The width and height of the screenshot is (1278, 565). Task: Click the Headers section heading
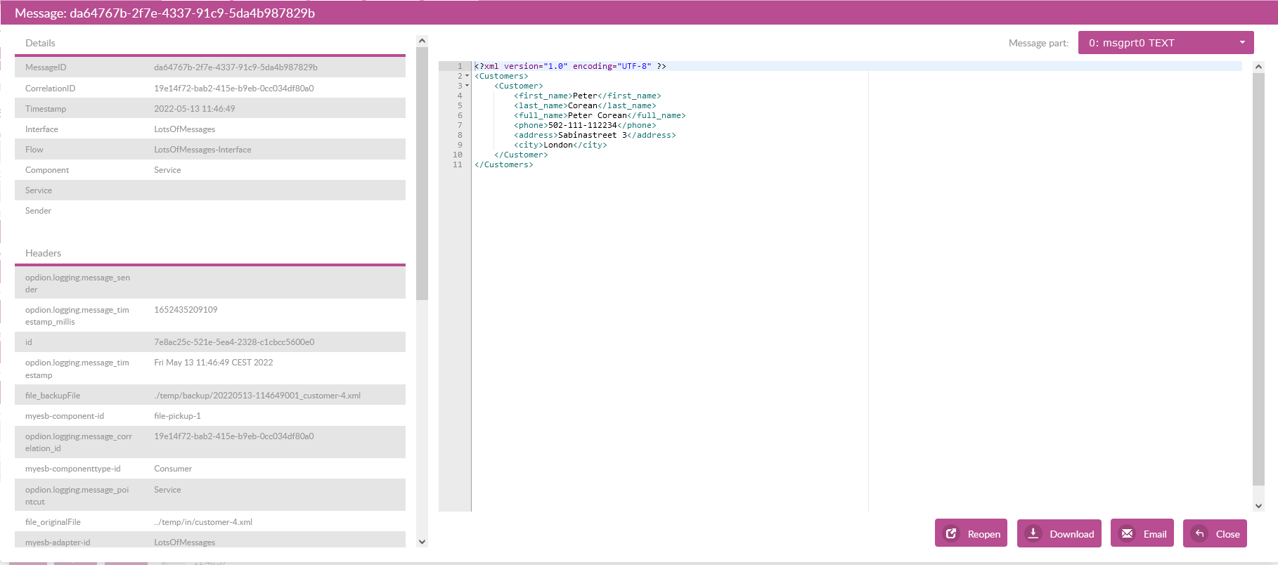[x=43, y=253]
